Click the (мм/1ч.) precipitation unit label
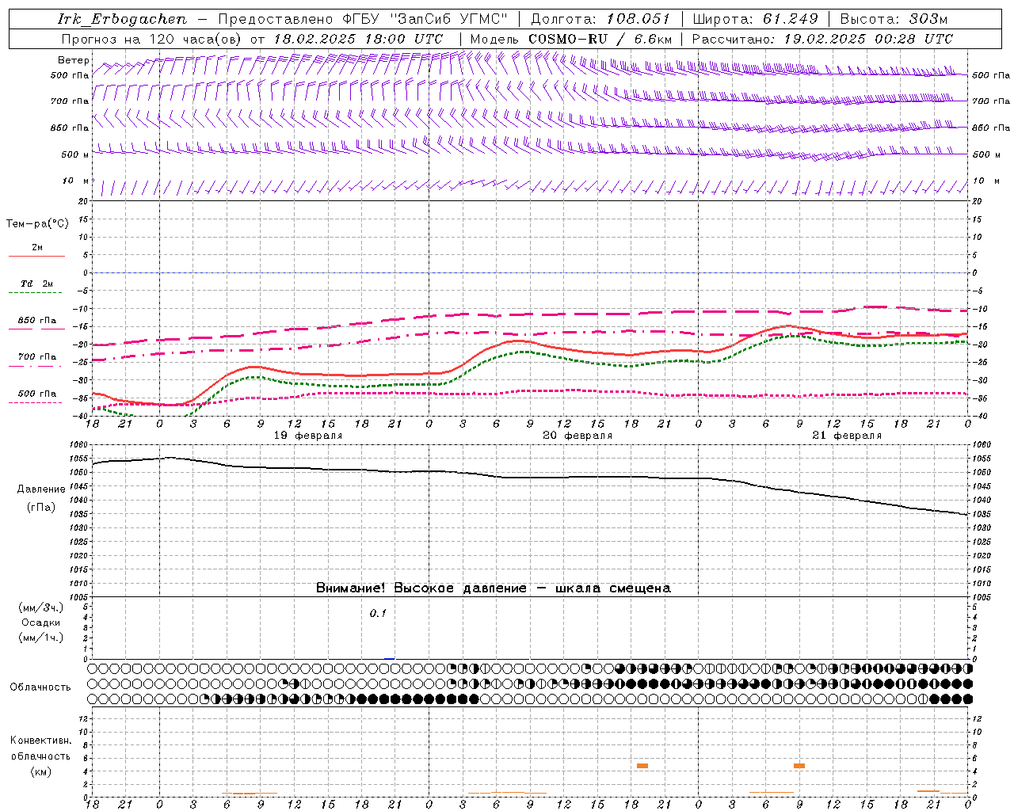Screen dimensions: 1014x811 tap(41, 638)
